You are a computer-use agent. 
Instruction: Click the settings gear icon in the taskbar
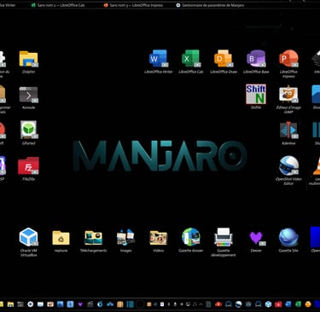click(30, 304)
